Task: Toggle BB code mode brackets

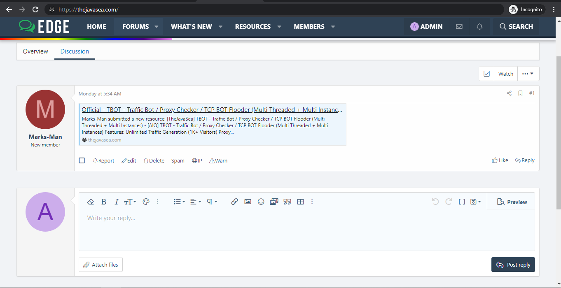Action: [462, 202]
